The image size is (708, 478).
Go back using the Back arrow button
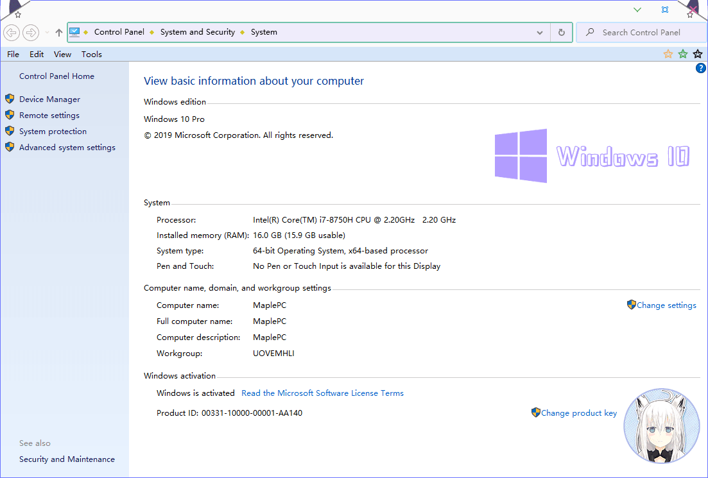pos(12,33)
